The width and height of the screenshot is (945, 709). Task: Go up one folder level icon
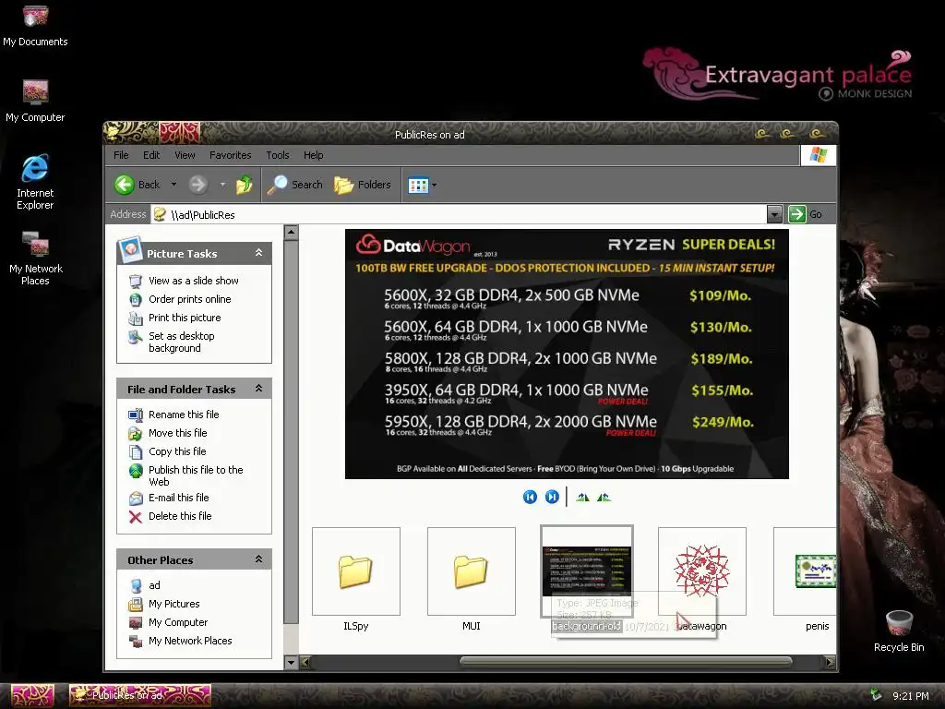pos(244,185)
